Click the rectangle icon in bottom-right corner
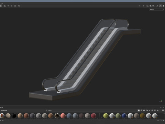165x124 pixels. tap(161, 121)
